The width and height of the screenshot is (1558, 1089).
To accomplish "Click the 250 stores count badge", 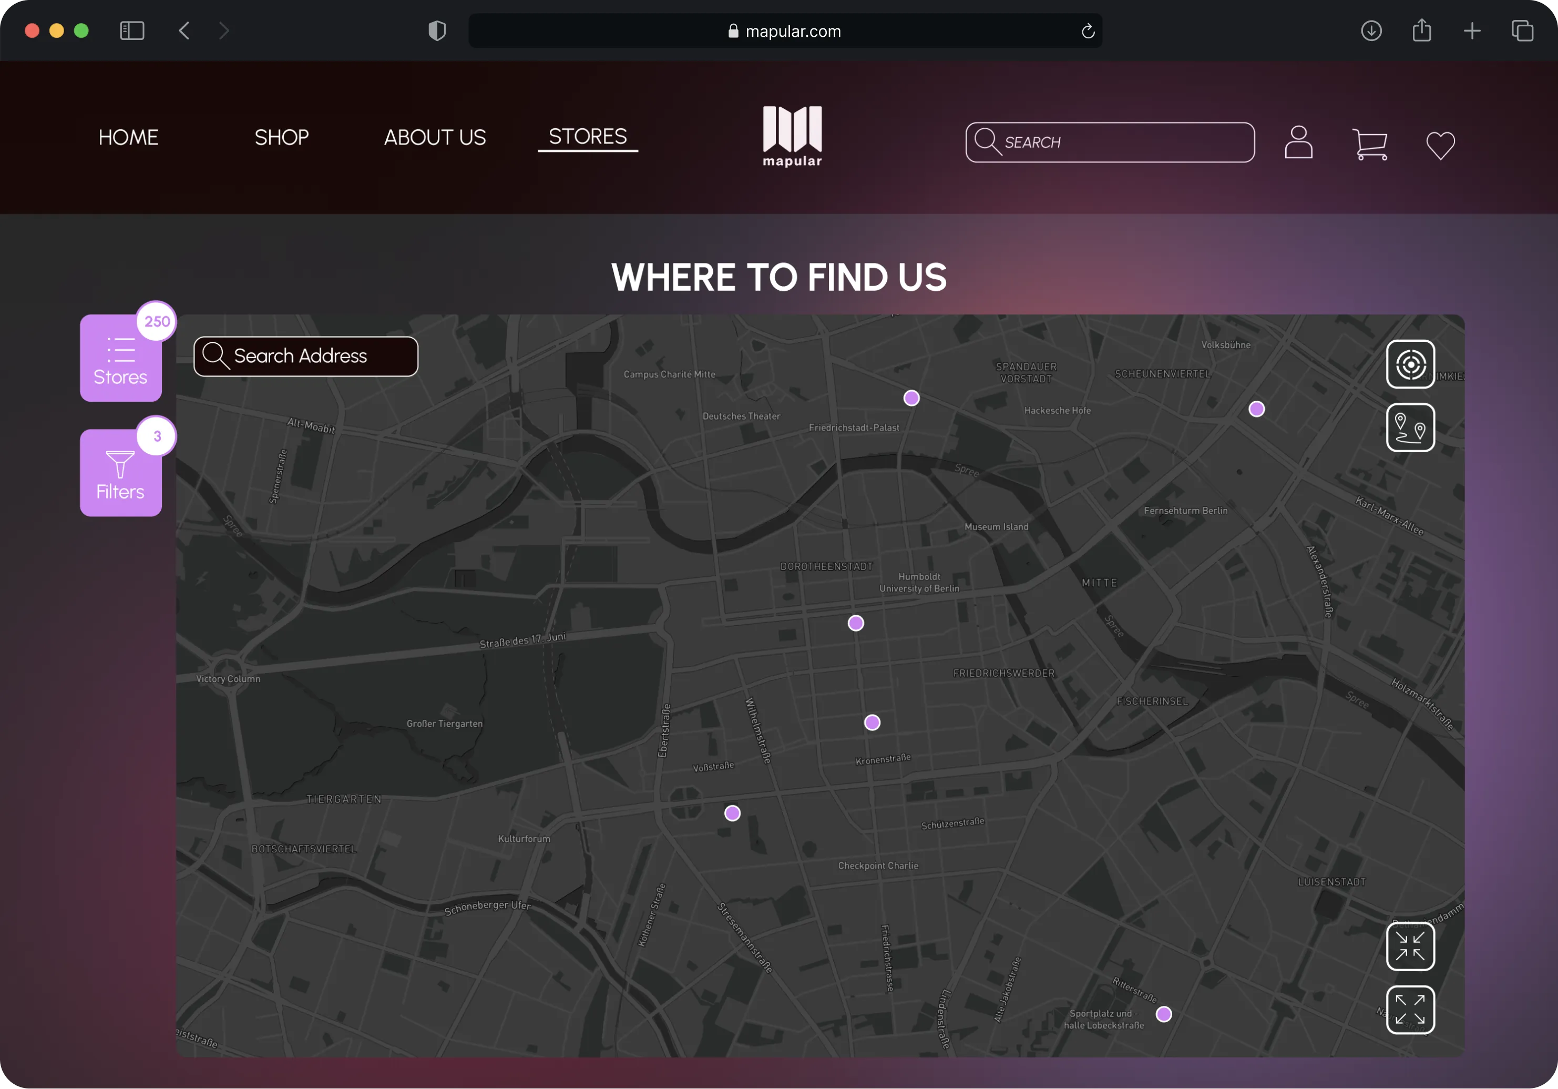I will click(156, 321).
